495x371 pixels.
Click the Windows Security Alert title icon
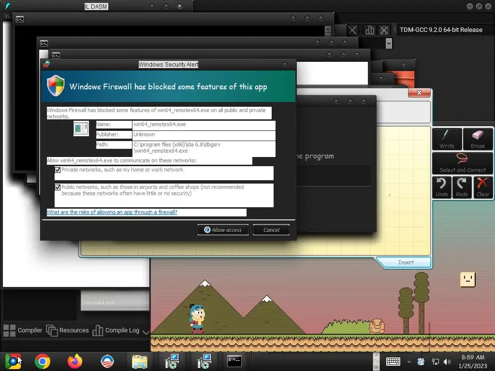click(46, 64)
